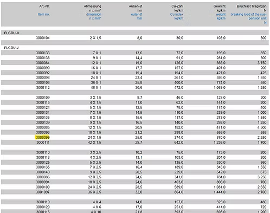Click dimension 48 X 1
This screenshot has width=270, height=213.
(x=96, y=88)
